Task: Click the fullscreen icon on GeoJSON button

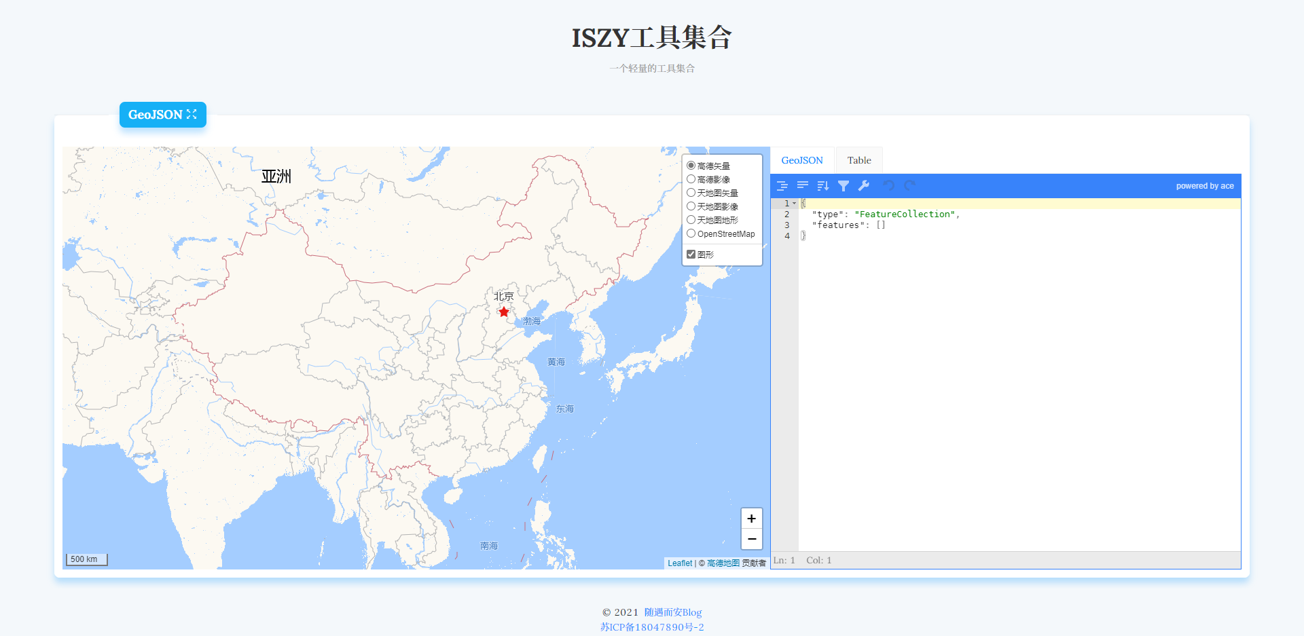Action: [192, 114]
